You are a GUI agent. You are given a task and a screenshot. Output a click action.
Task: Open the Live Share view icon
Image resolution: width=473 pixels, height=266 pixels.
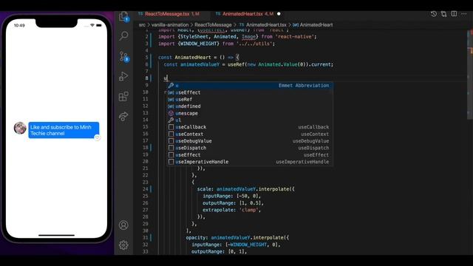(x=123, y=116)
